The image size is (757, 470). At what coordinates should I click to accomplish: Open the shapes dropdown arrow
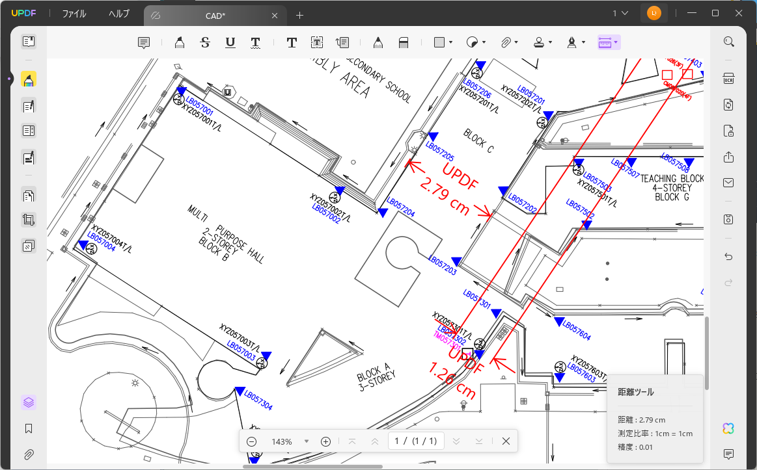450,42
